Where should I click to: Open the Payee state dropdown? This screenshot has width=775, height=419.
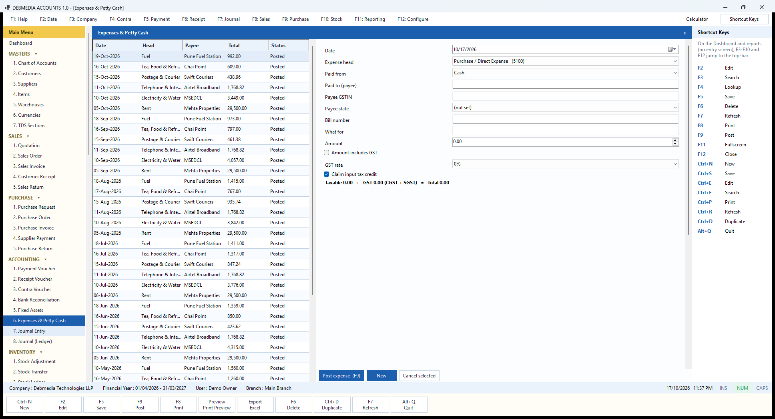pyautogui.click(x=675, y=108)
